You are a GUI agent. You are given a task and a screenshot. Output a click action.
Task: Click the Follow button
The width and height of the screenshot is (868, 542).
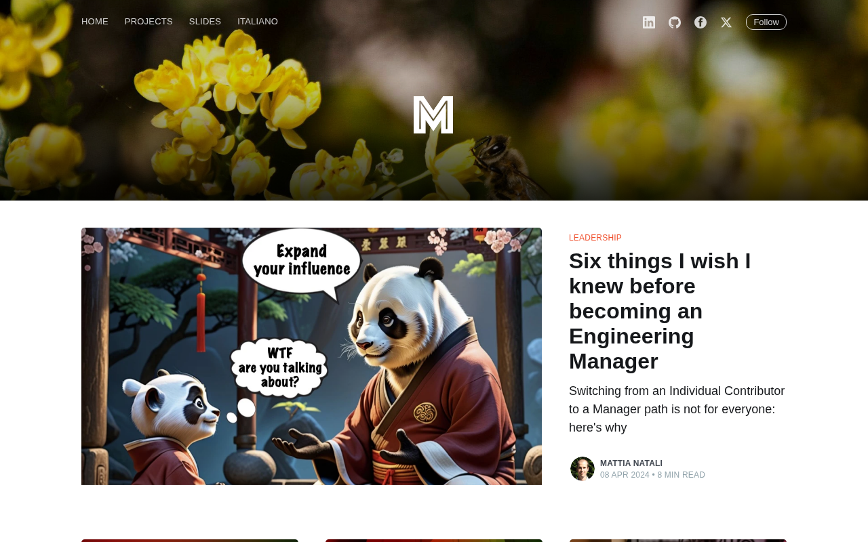tap(766, 22)
